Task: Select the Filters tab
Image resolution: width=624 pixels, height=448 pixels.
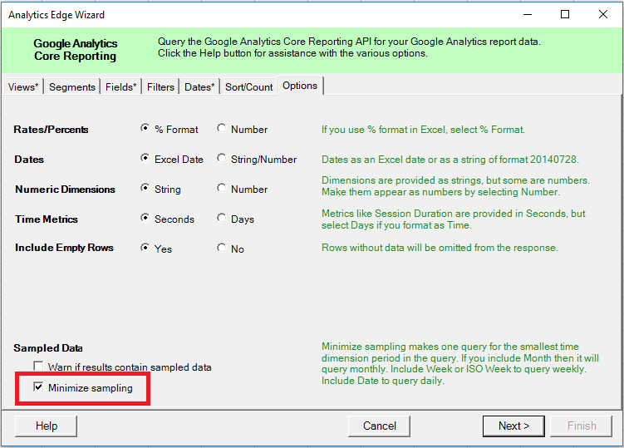Action: tap(160, 86)
